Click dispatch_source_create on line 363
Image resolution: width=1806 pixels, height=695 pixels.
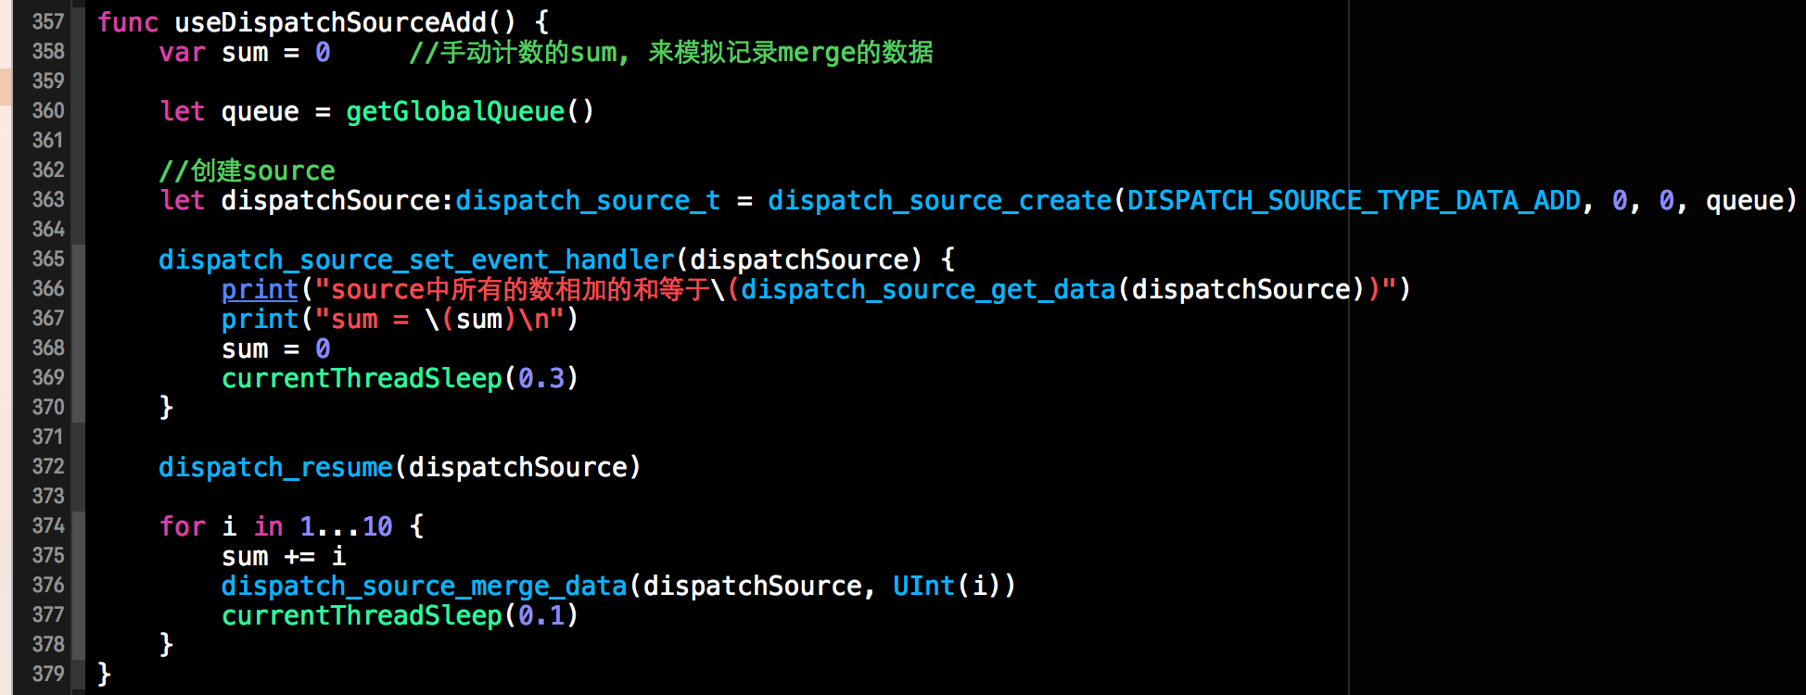coord(939,200)
